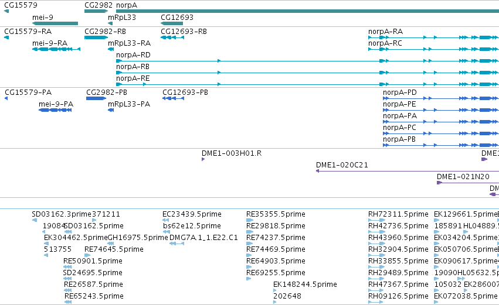The height and width of the screenshot is (305, 499).
Task: Select the CG15579 gene label
Action: (x=21, y=5)
